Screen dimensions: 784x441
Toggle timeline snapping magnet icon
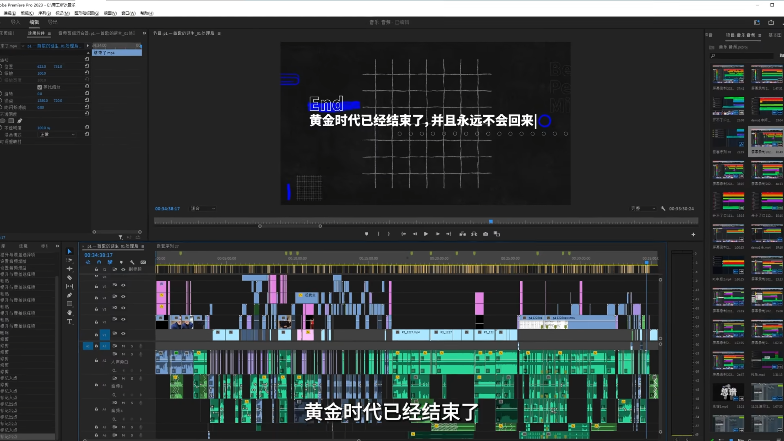click(99, 262)
